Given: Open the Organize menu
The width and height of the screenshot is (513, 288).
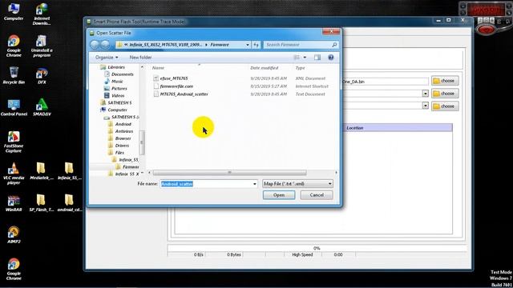Looking at the screenshot, I should click(107, 58).
